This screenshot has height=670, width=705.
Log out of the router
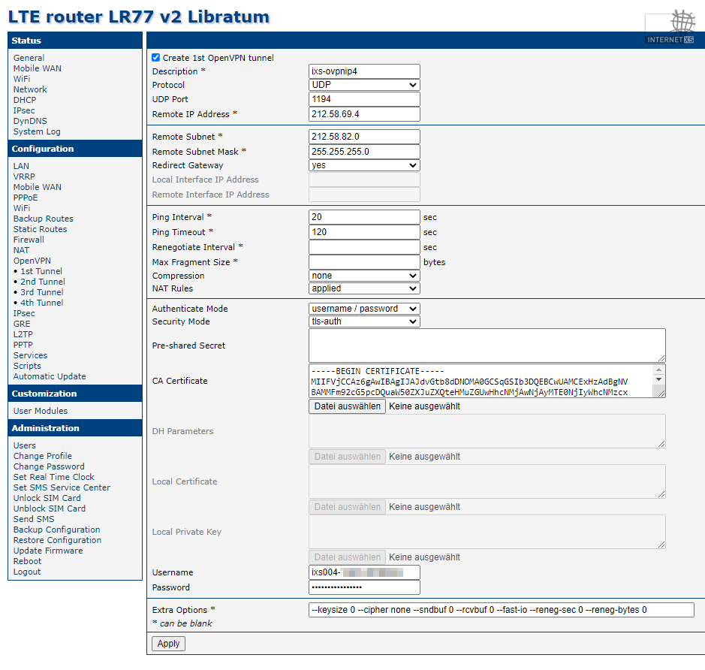pyautogui.click(x=27, y=572)
